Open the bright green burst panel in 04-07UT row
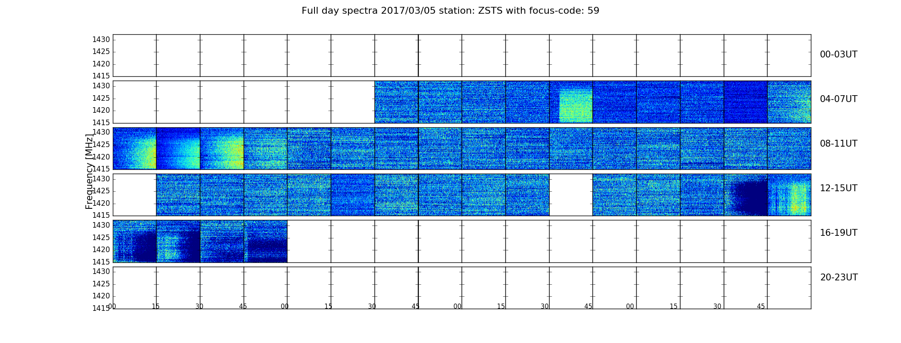This screenshot has width=901, height=343. click(x=571, y=102)
